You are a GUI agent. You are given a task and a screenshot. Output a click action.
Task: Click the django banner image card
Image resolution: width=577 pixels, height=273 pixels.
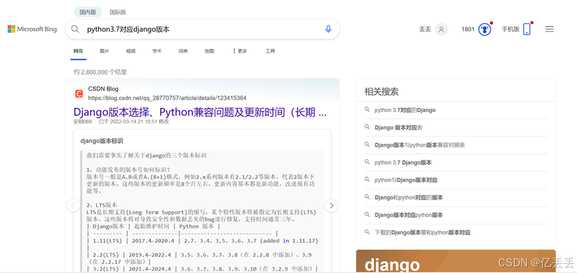tap(456, 261)
